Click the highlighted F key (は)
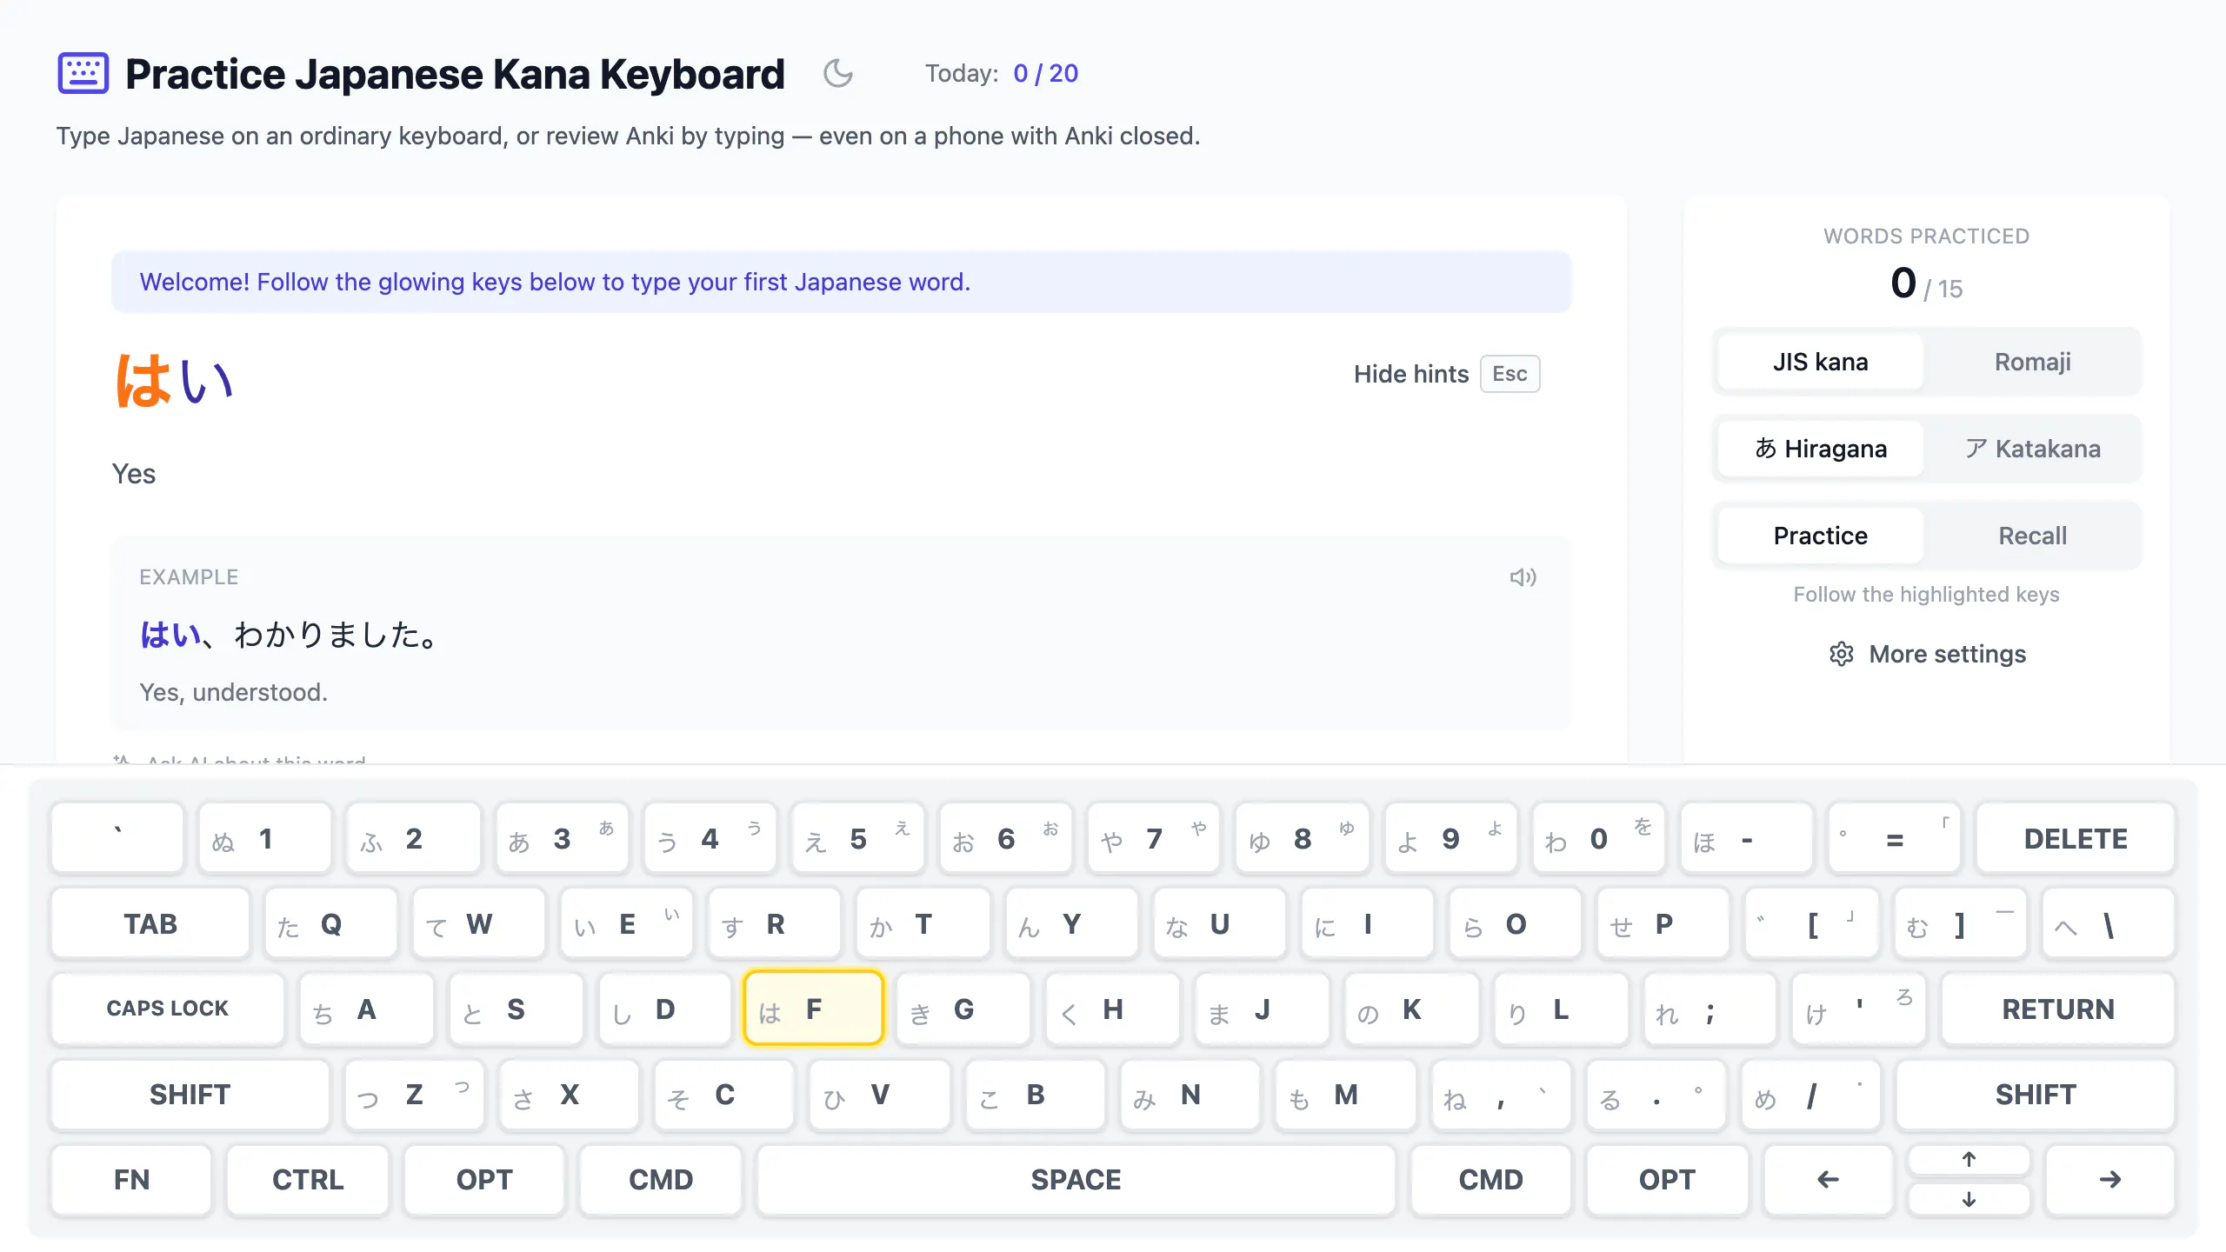This screenshot has width=2226, height=1252. tap(813, 1009)
